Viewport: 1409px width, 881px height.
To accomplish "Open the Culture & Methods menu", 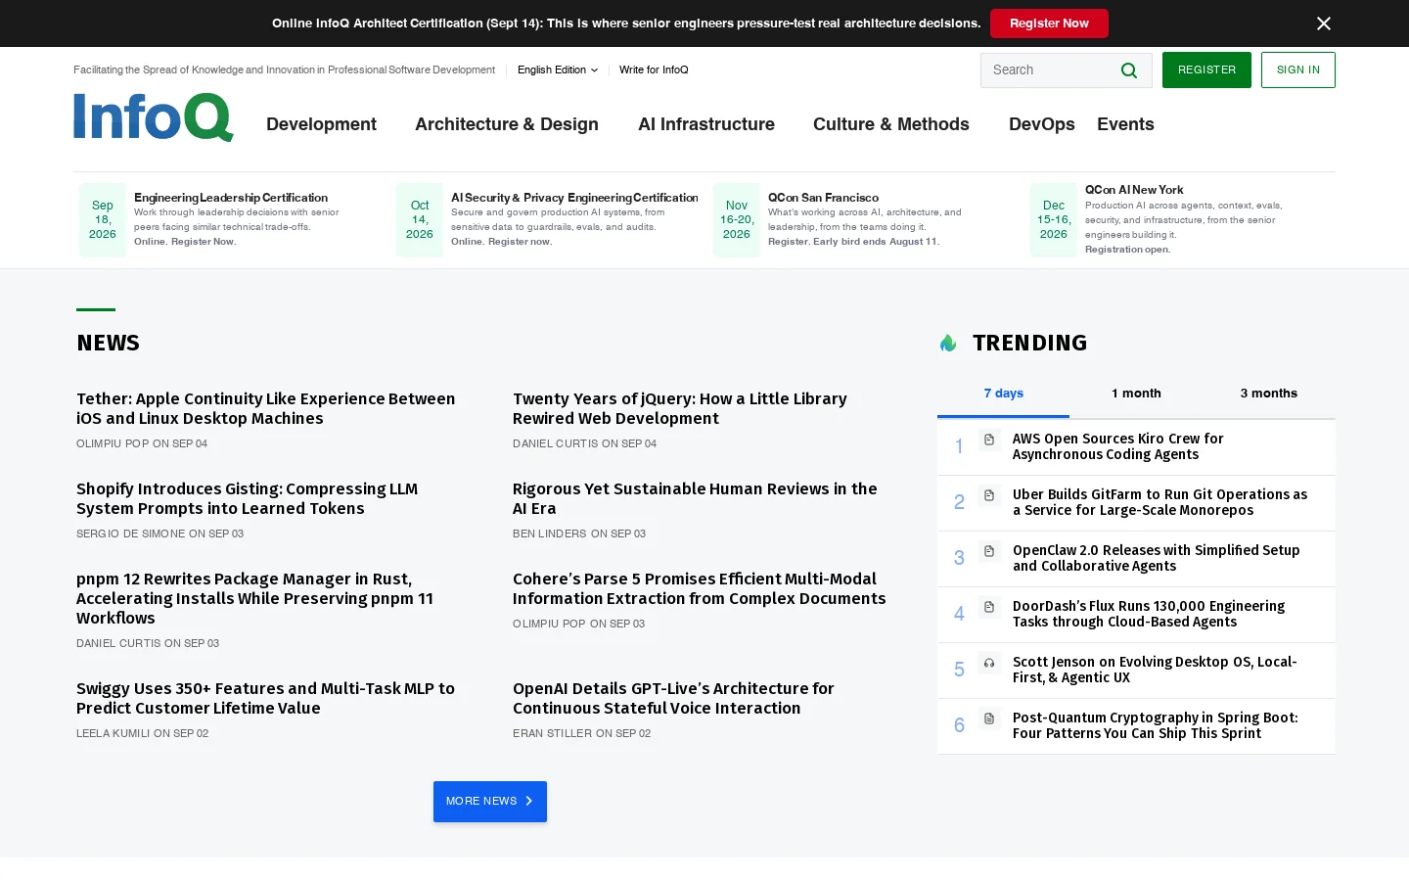I will tap(891, 124).
